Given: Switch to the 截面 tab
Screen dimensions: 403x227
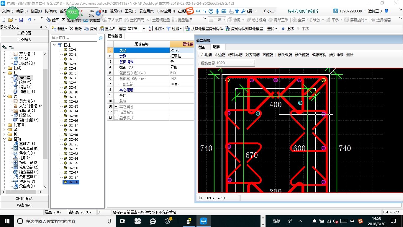Looking at the screenshot, I should point(202,47).
